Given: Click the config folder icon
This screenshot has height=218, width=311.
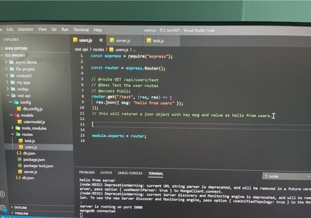Looking at the screenshot, I should pos(16,102).
